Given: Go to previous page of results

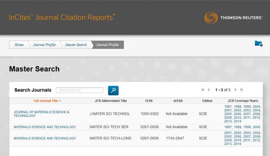Looking at the screenshot, I should pos(209,90).
